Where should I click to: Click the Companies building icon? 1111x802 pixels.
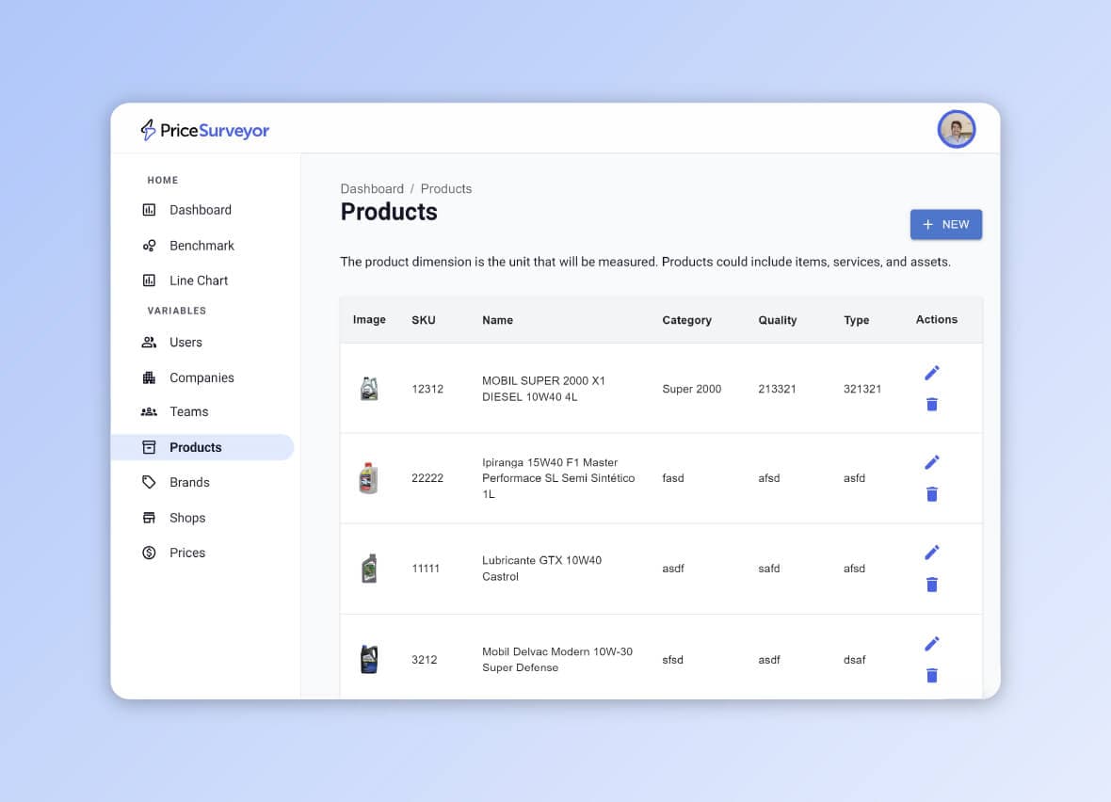(x=149, y=377)
